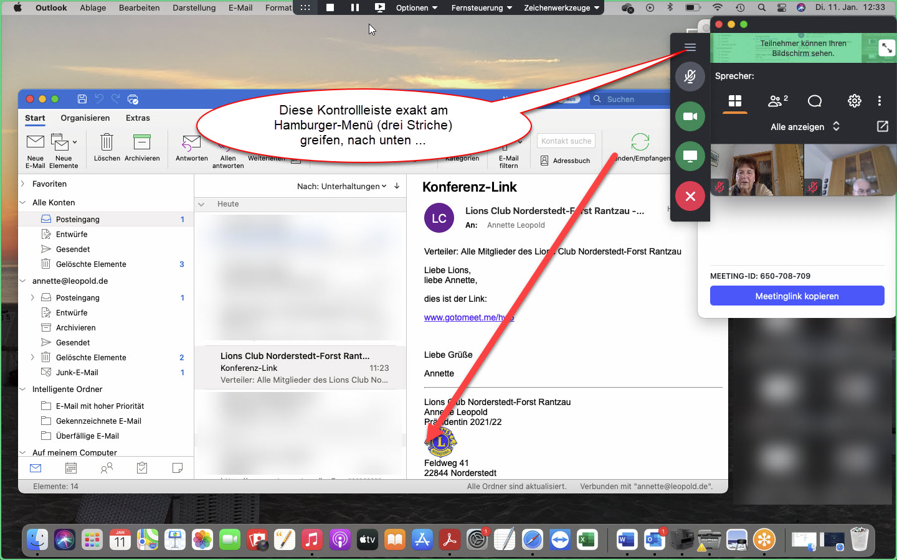Click the pause button in the recording toolbar
This screenshot has width=897, height=560.
pyautogui.click(x=355, y=7)
